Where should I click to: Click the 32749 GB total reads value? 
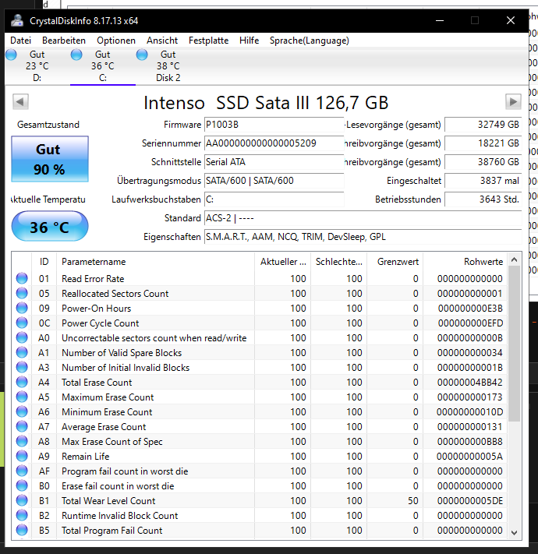tap(483, 125)
